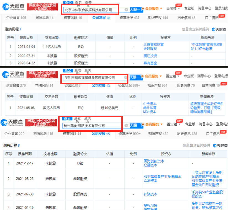Screen dimensions: 228x210
Task: Open the 历史信息 125 tab
Action: point(187,134)
